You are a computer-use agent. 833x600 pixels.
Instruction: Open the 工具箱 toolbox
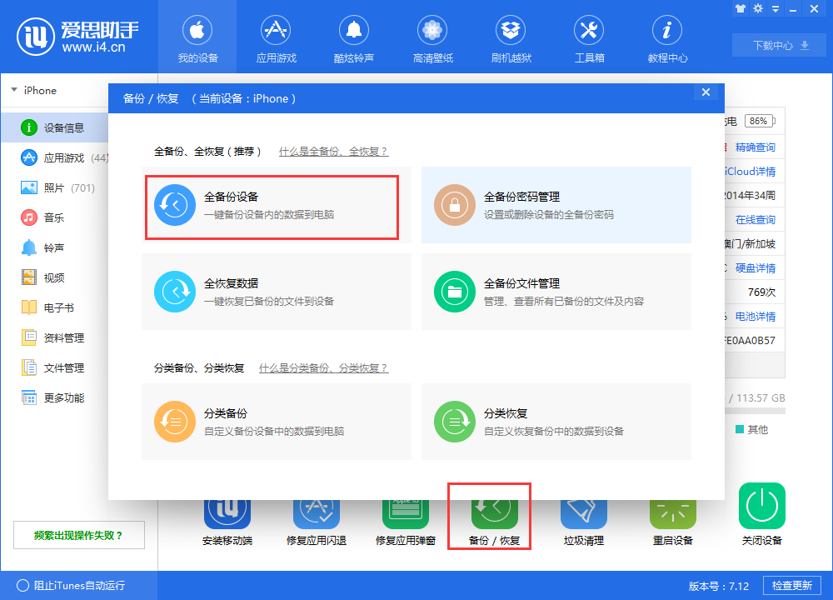coord(589,37)
